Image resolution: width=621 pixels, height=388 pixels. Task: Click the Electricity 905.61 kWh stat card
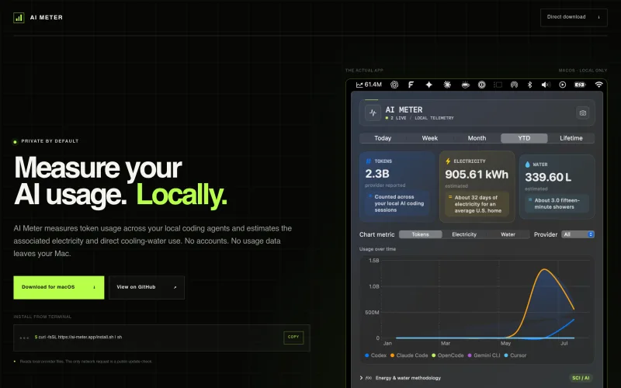point(477,186)
